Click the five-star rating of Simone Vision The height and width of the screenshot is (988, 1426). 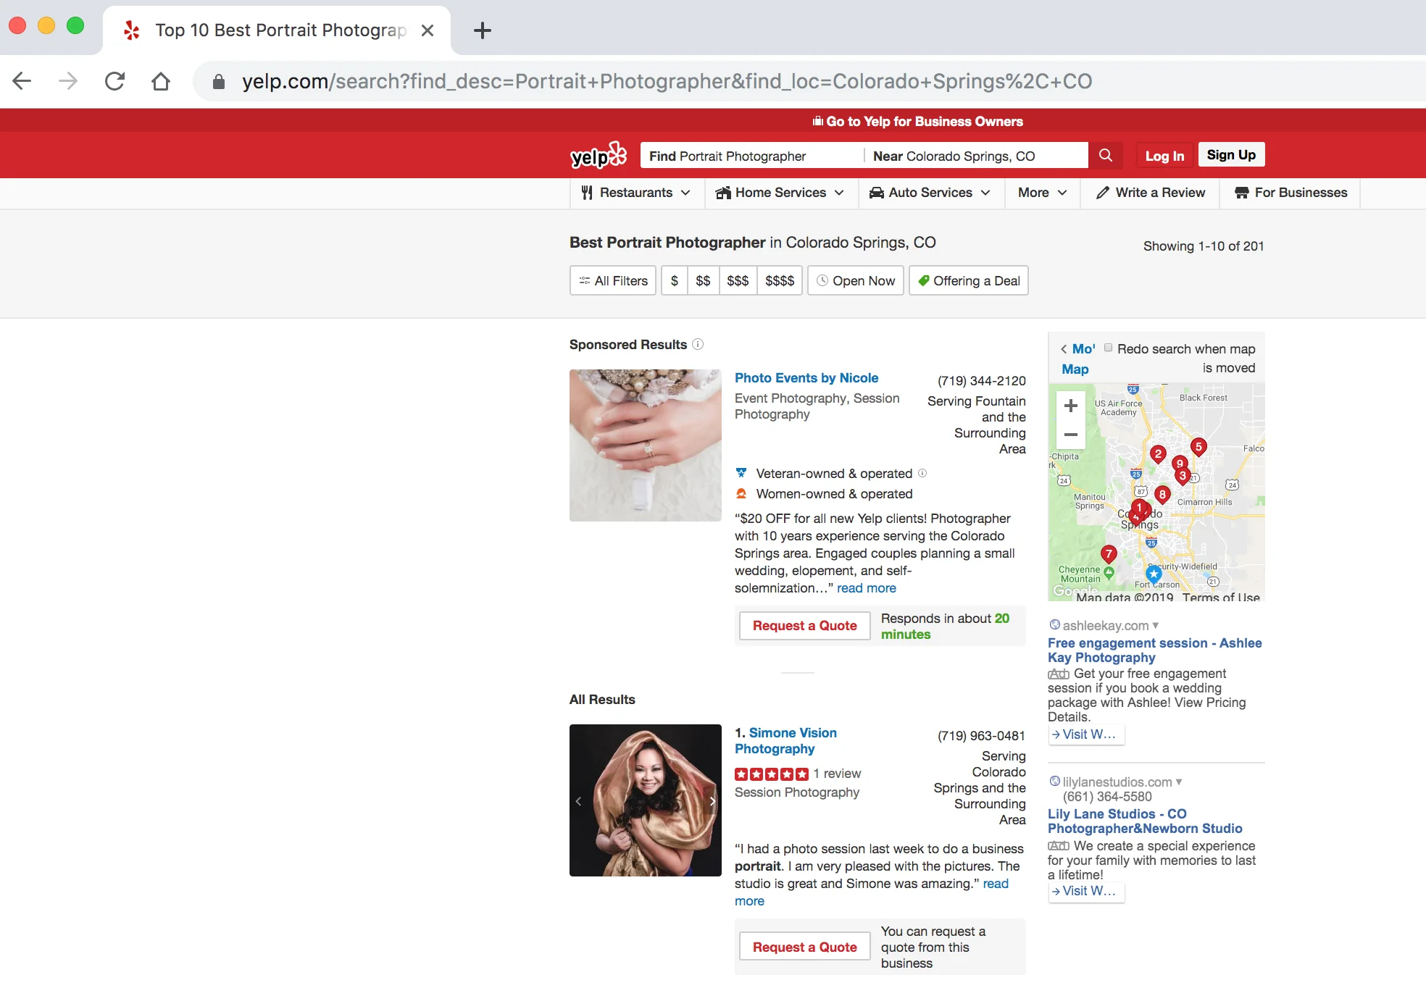point(771,774)
